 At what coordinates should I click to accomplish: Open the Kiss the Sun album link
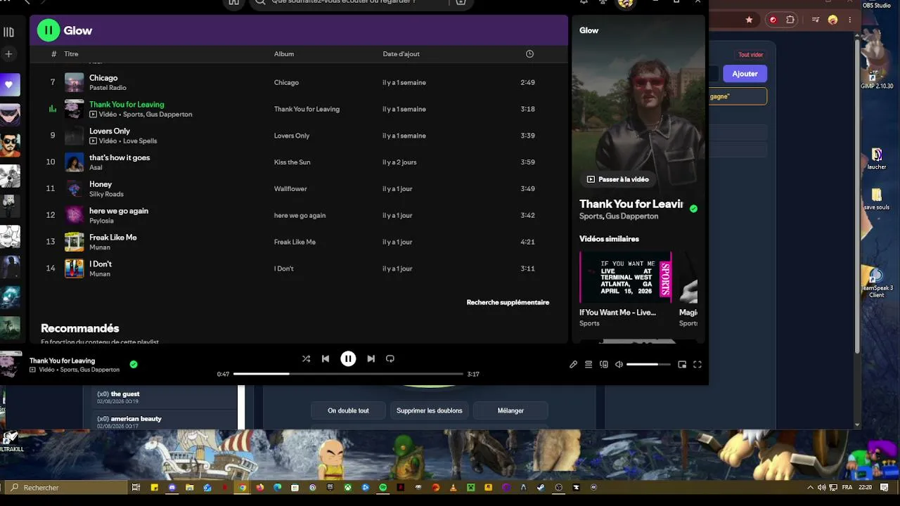click(292, 162)
